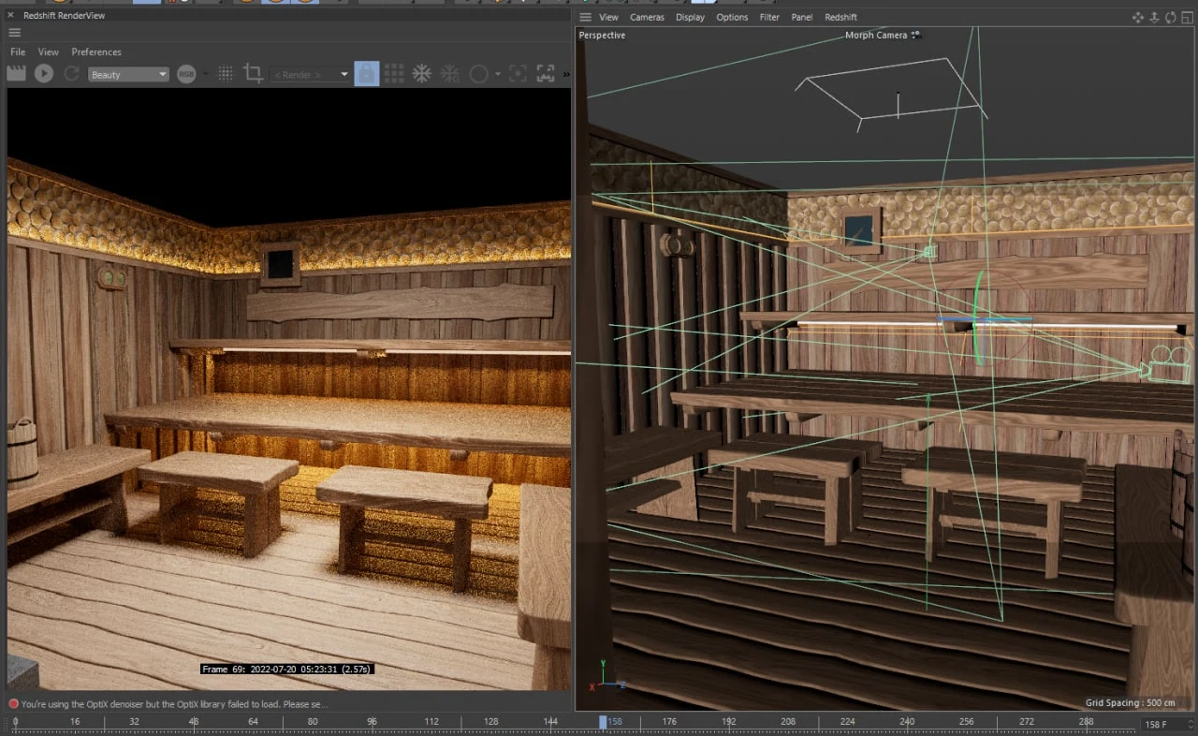Open the viewport Redshift menu
1198x736 pixels.
tap(840, 17)
